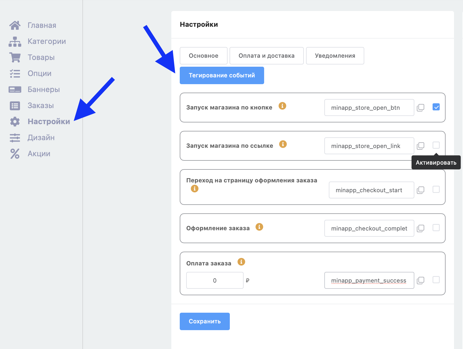Activate the checkout start event checkbox

pos(436,189)
